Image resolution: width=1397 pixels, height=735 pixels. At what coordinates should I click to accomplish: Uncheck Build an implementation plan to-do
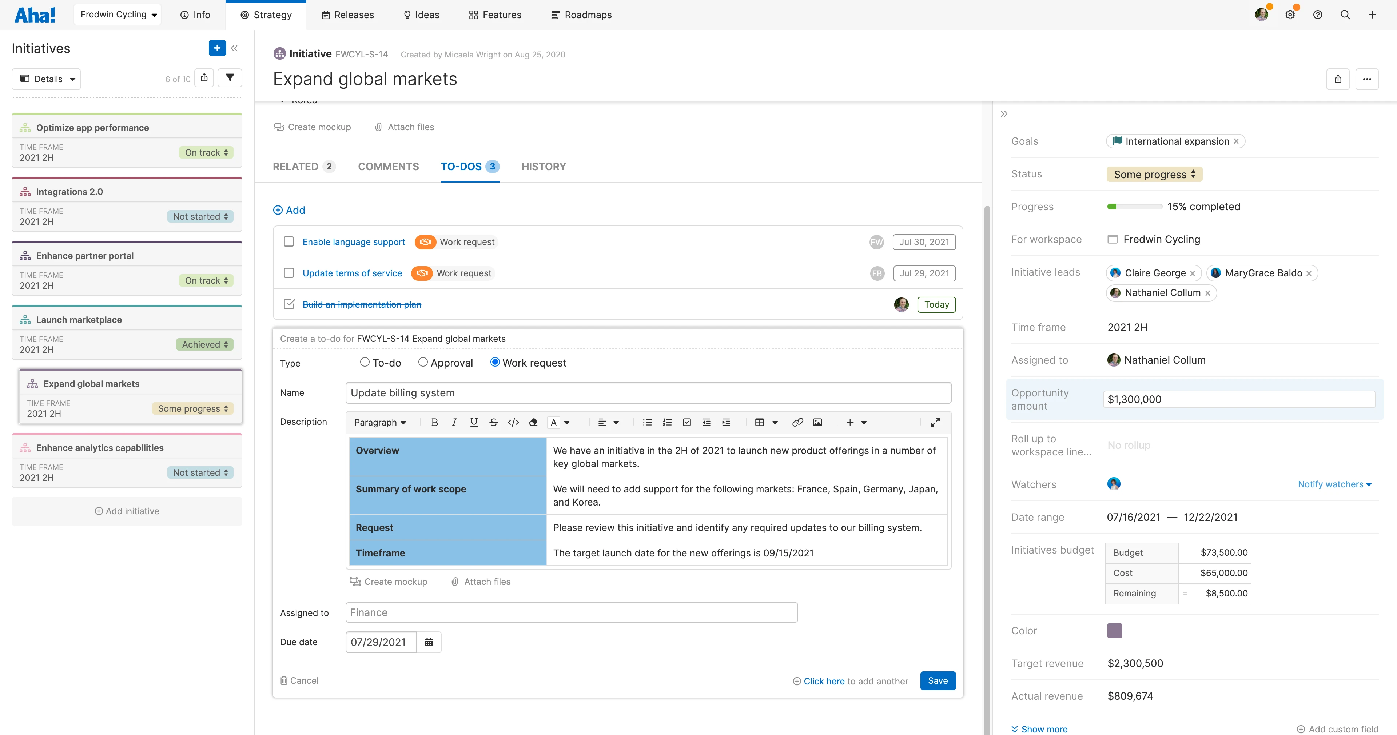tap(288, 304)
